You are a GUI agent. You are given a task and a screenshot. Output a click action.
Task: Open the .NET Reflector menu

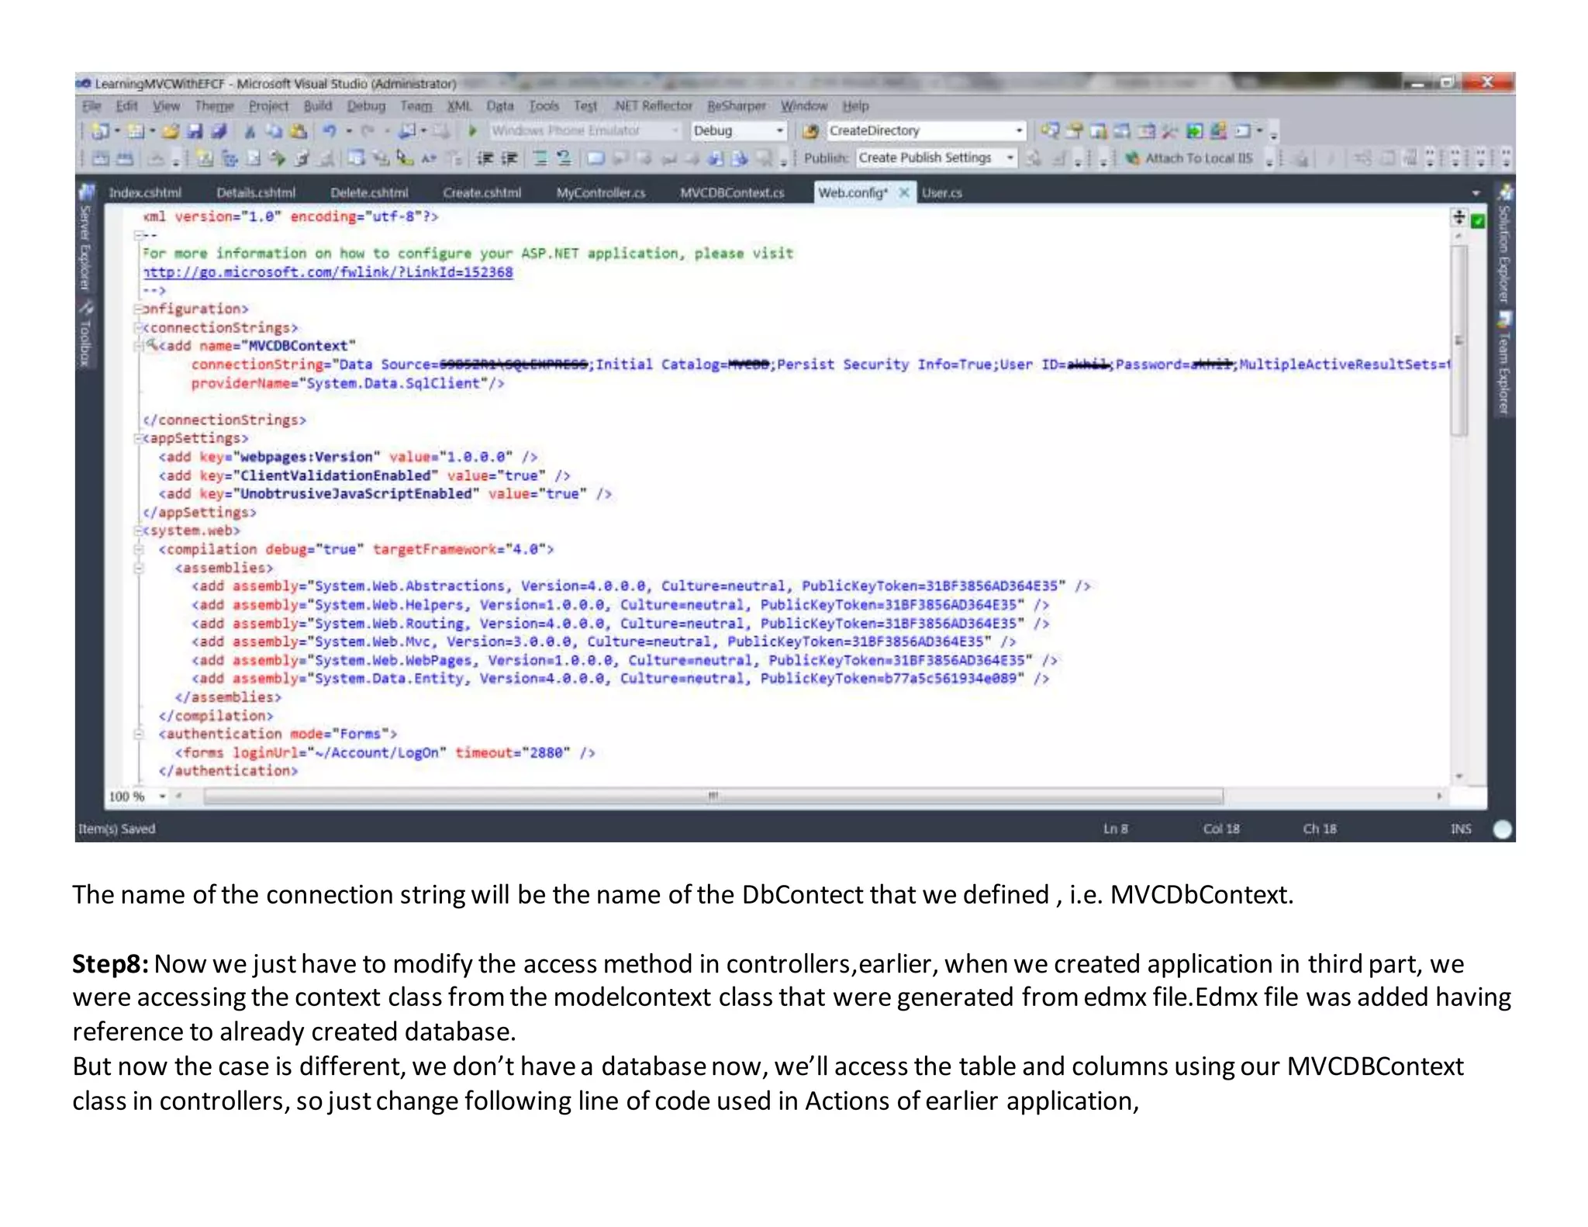tap(653, 106)
